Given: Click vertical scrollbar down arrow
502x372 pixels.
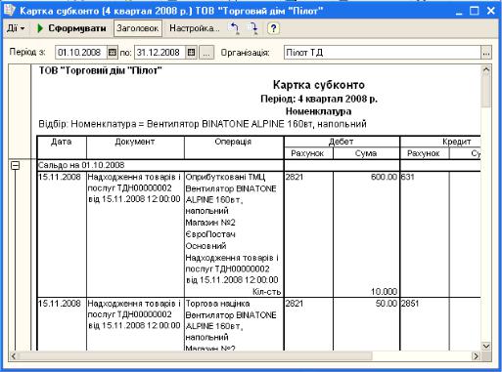Looking at the screenshot, I should [486, 346].
